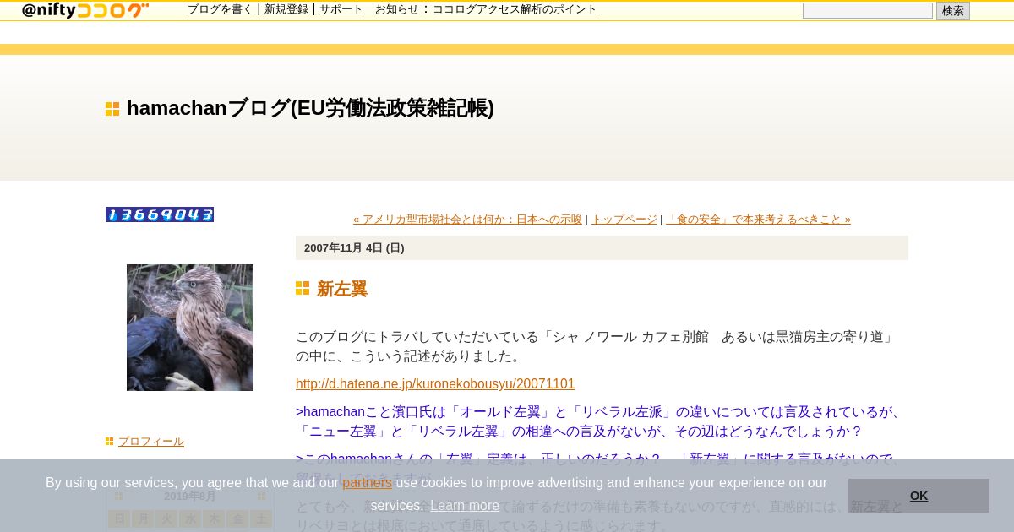Click the blue visitor counter image
Image resolution: width=1014 pixels, height=532 pixels.
pos(160,214)
